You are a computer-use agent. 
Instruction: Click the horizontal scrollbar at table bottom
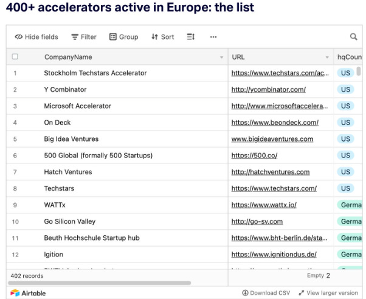pos(100,283)
